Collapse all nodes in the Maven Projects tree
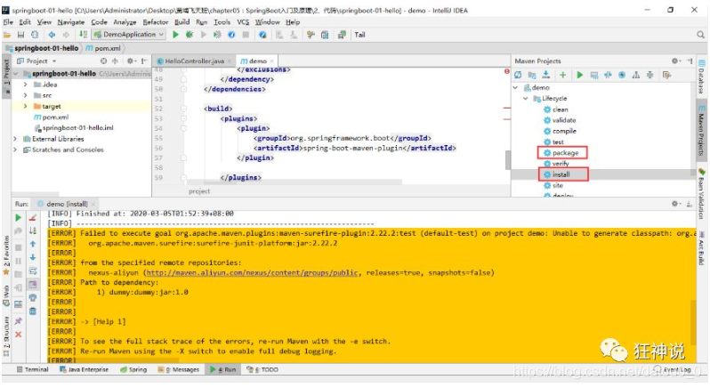The width and height of the screenshot is (710, 388). tap(650, 75)
